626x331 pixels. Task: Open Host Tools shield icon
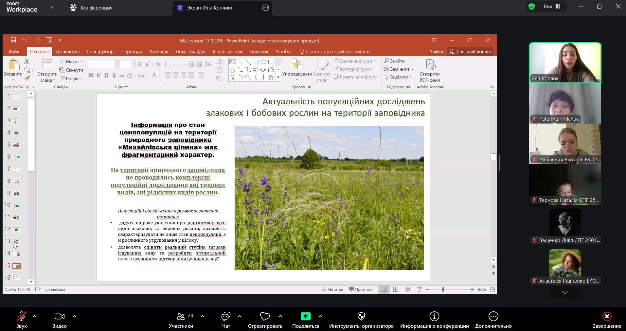361,316
